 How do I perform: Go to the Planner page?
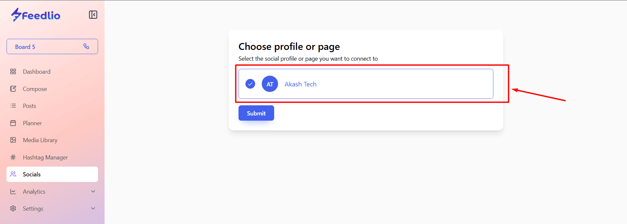coord(32,123)
